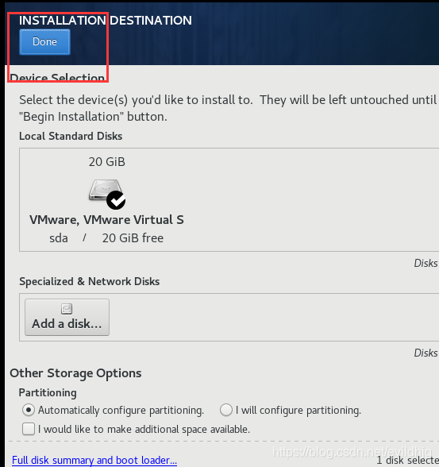
Task: Click the Other Storage Options heading
Action: 75,373
